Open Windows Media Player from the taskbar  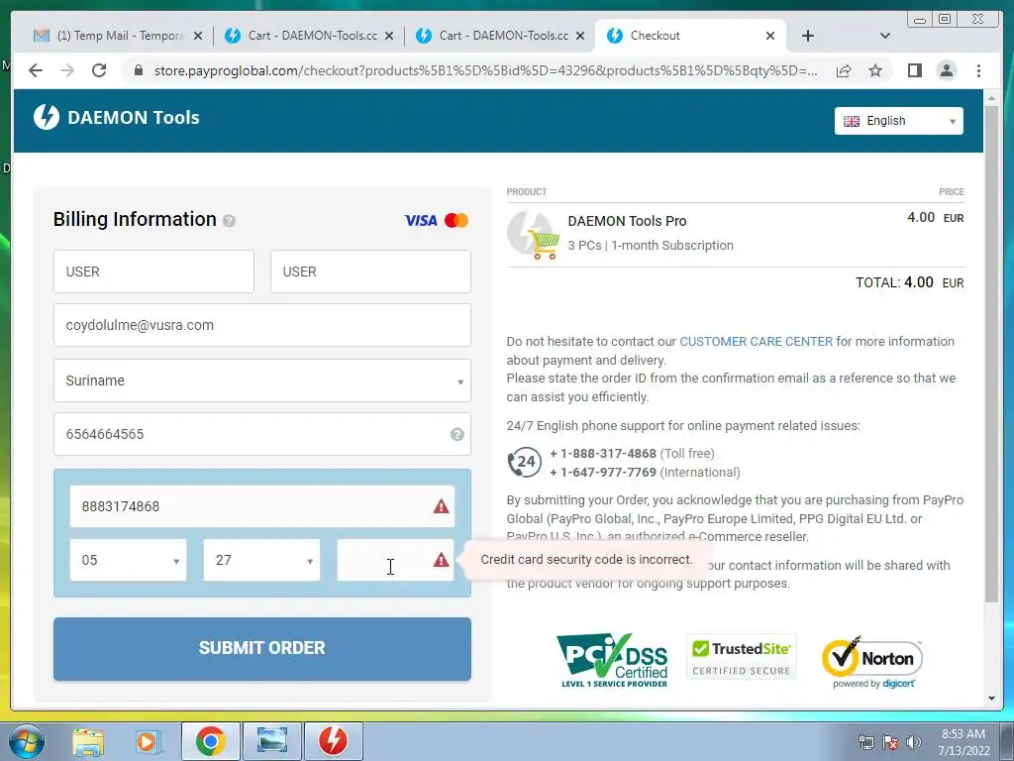coord(148,741)
